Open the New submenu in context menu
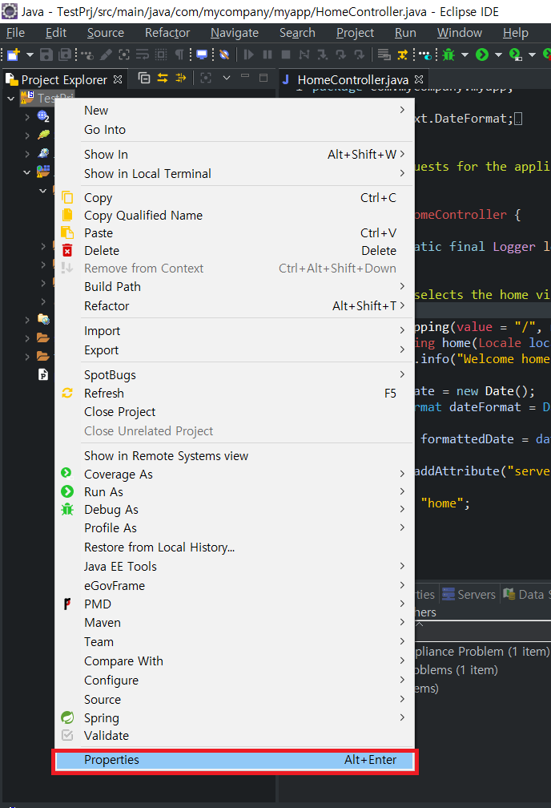This screenshot has width=551, height=808. pyautogui.click(x=235, y=111)
